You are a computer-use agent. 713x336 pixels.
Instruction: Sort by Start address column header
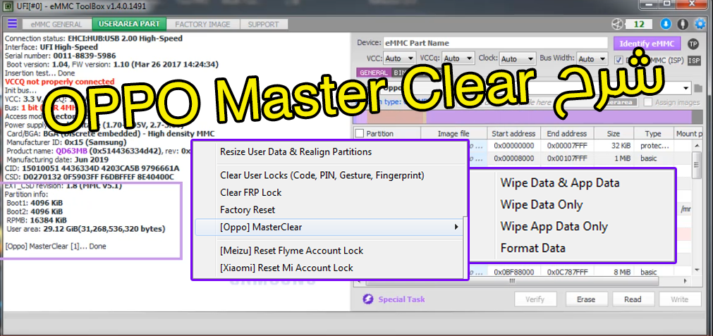pos(514,134)
